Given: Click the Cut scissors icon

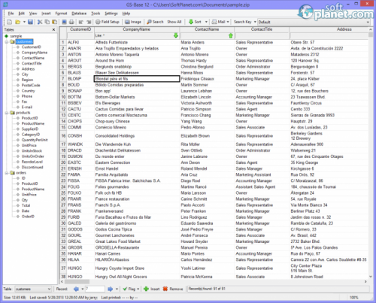Looking at the screenshot, I should pyautogui.click(x=40, y=22).
